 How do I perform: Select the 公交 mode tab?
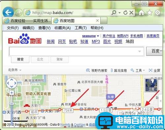[x=40, y=60]
